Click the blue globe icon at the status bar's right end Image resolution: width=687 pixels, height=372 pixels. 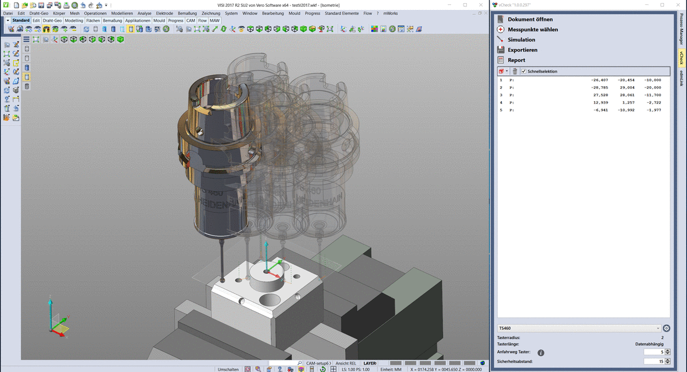click(x=482, y=363)
